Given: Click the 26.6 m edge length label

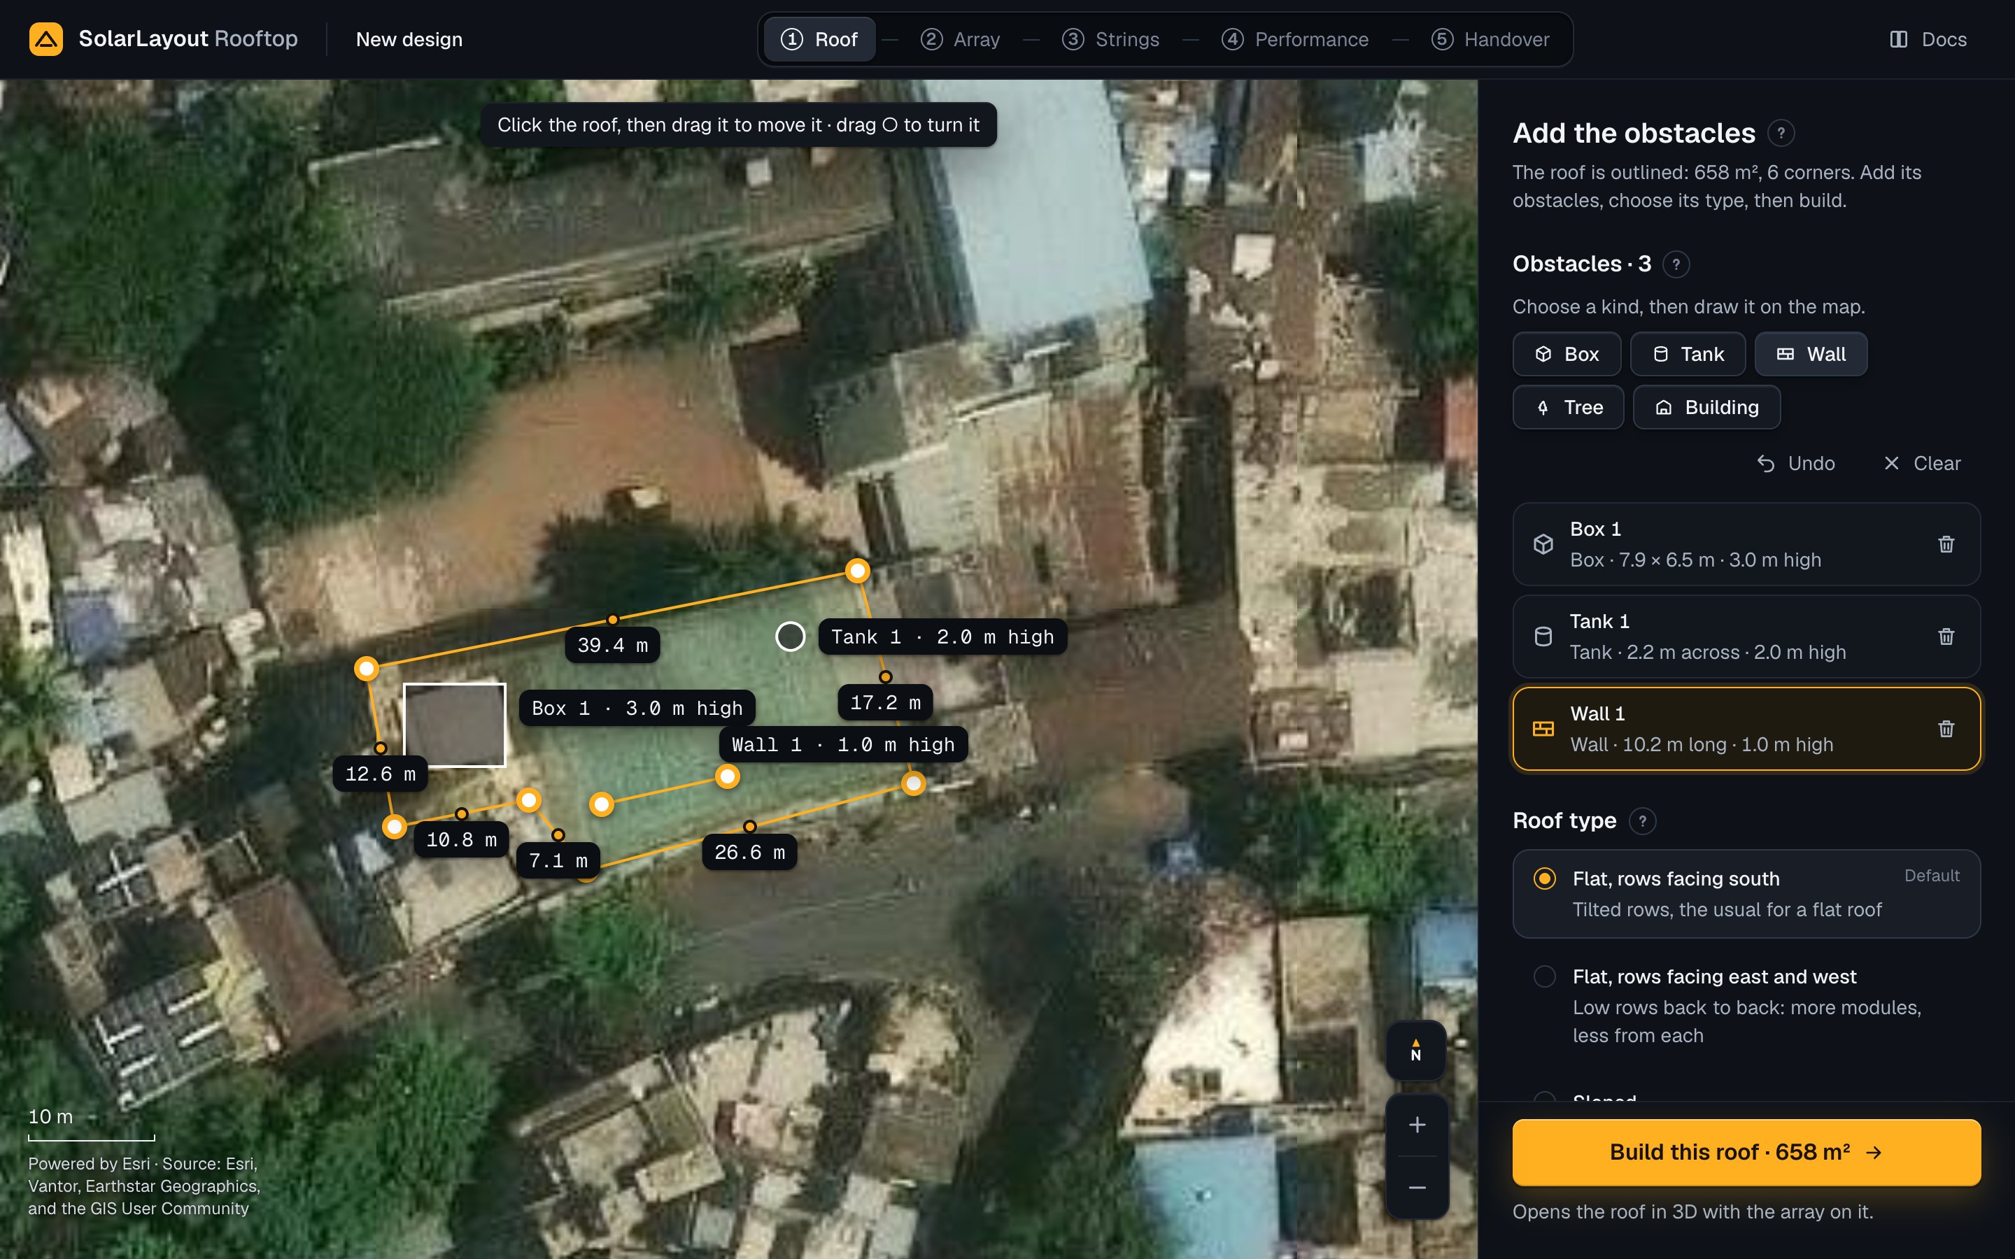Looking at the screenshot, I should tap(749, 853).
